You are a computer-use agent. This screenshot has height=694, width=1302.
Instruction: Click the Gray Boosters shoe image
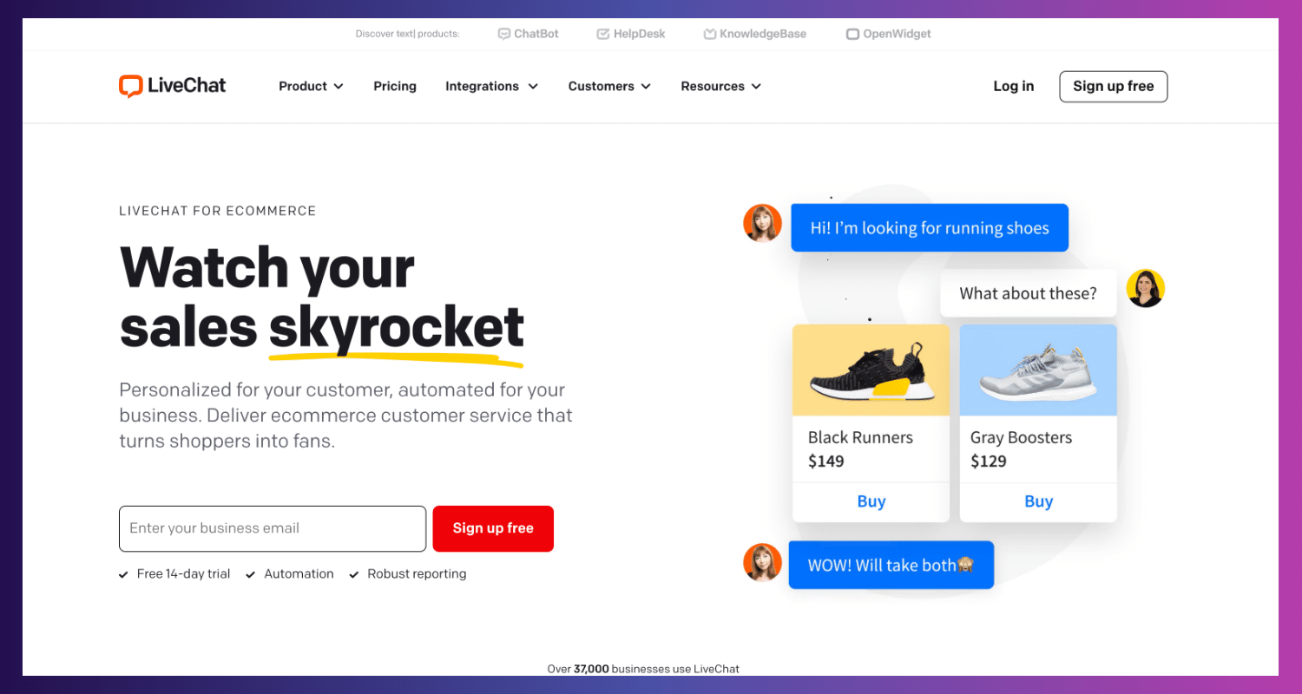[x=1038, y=370]
